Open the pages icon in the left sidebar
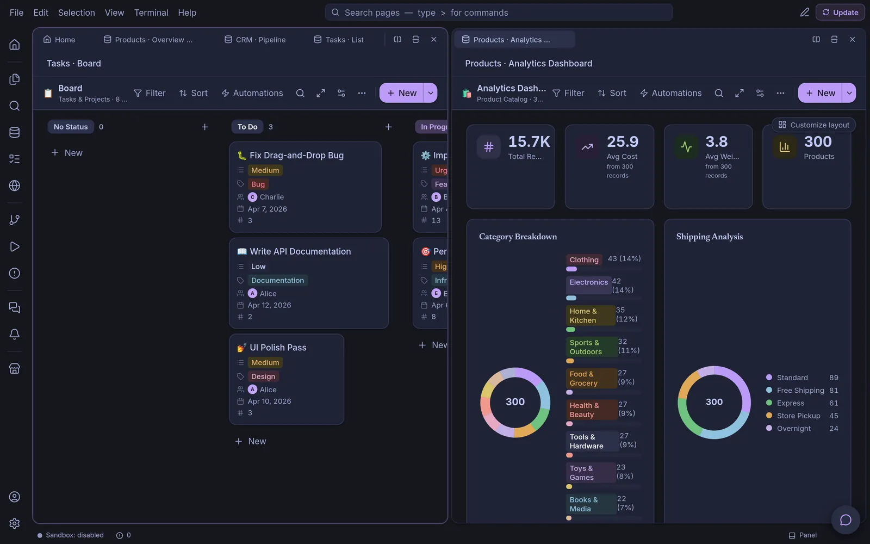Image resolution: width=870 pixels, height=544 pixels. click(15, 79)
